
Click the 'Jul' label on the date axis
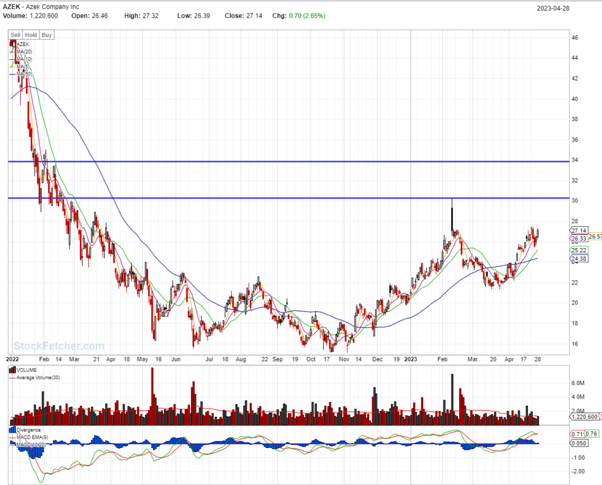pyautogui.click(x=209, y=359)
